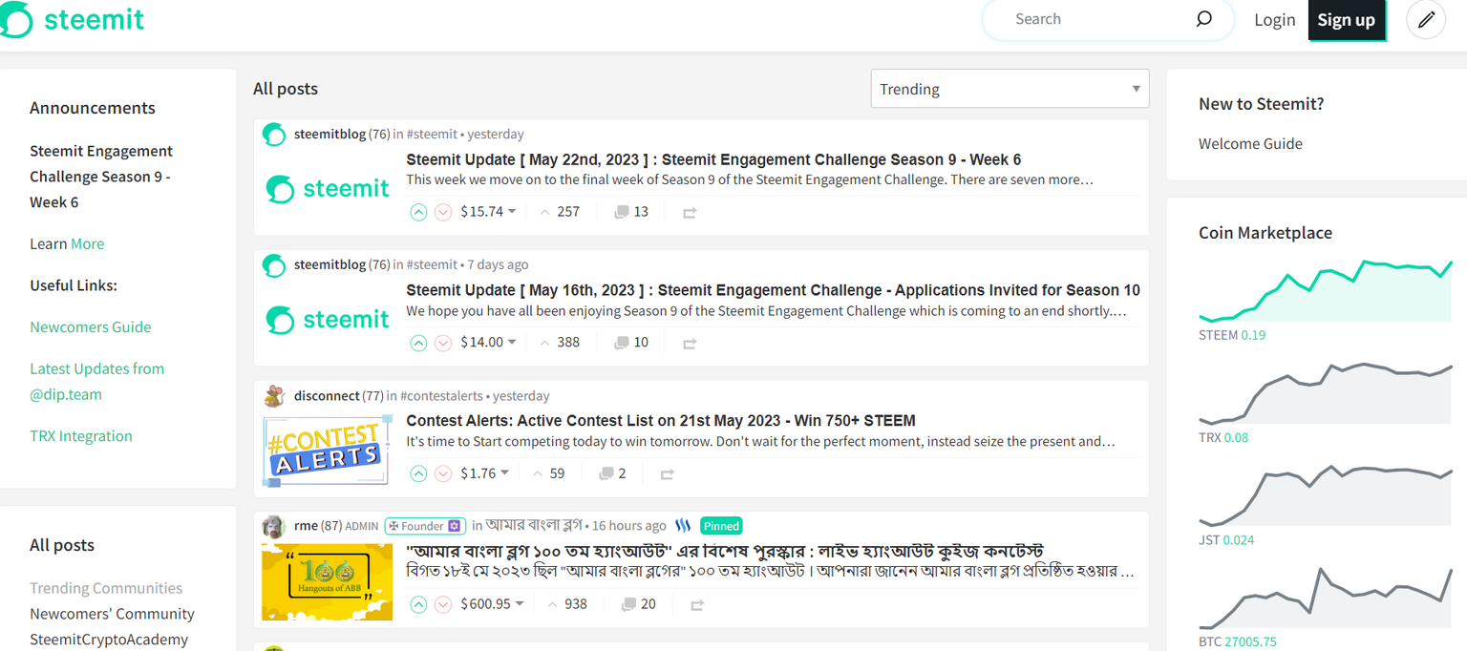
Task: Open Newcomers' Community in sidebar
Action: pyautogui.click(x=112, y=614)
